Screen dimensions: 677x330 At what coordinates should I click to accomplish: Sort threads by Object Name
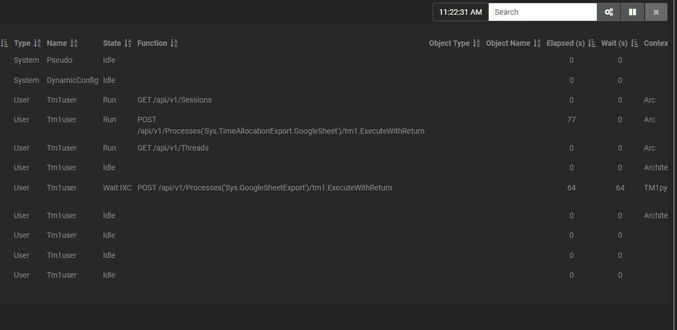tap(537, 43)
